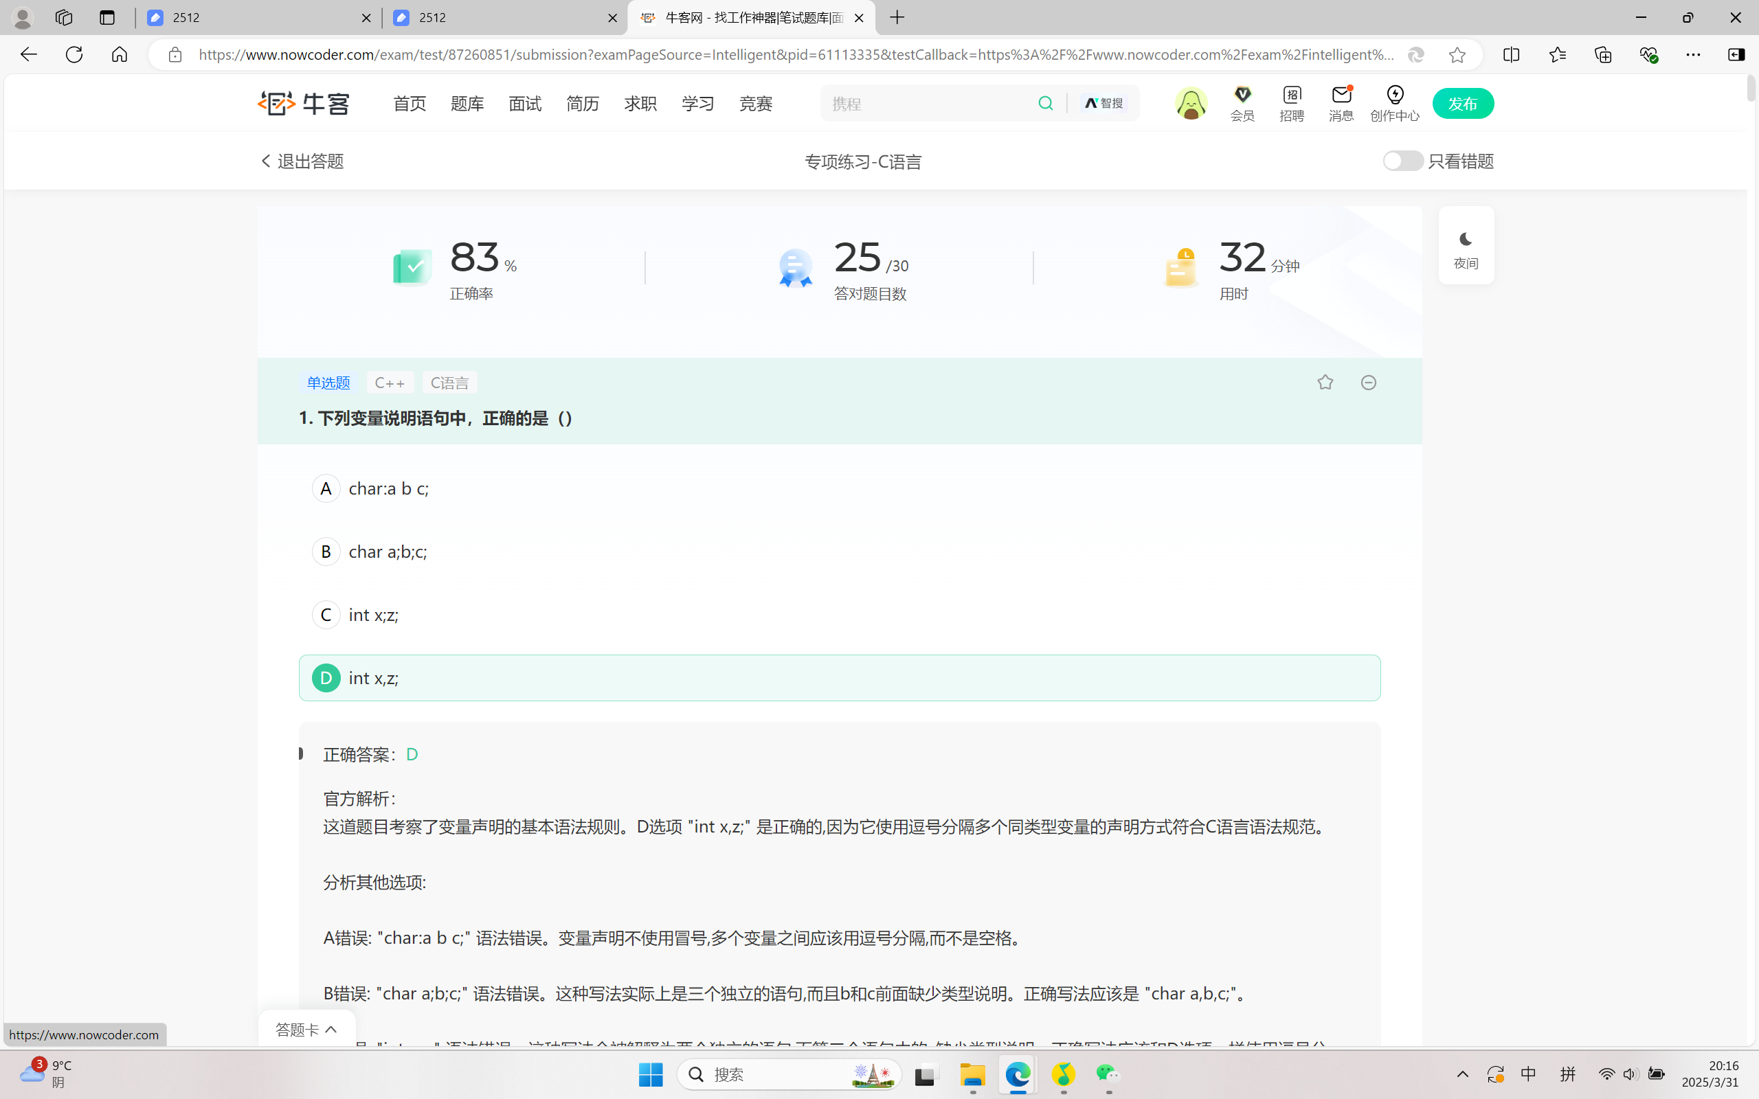
Task: Collapse the 答题卡 panel
Action: click(306, 1029)
